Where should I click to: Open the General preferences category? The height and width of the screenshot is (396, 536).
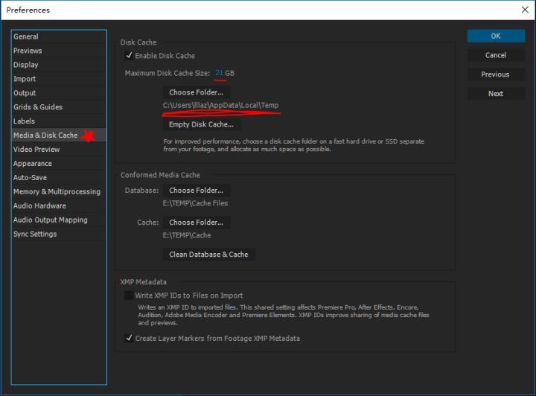pyautogui.click(x=26, y=36)
